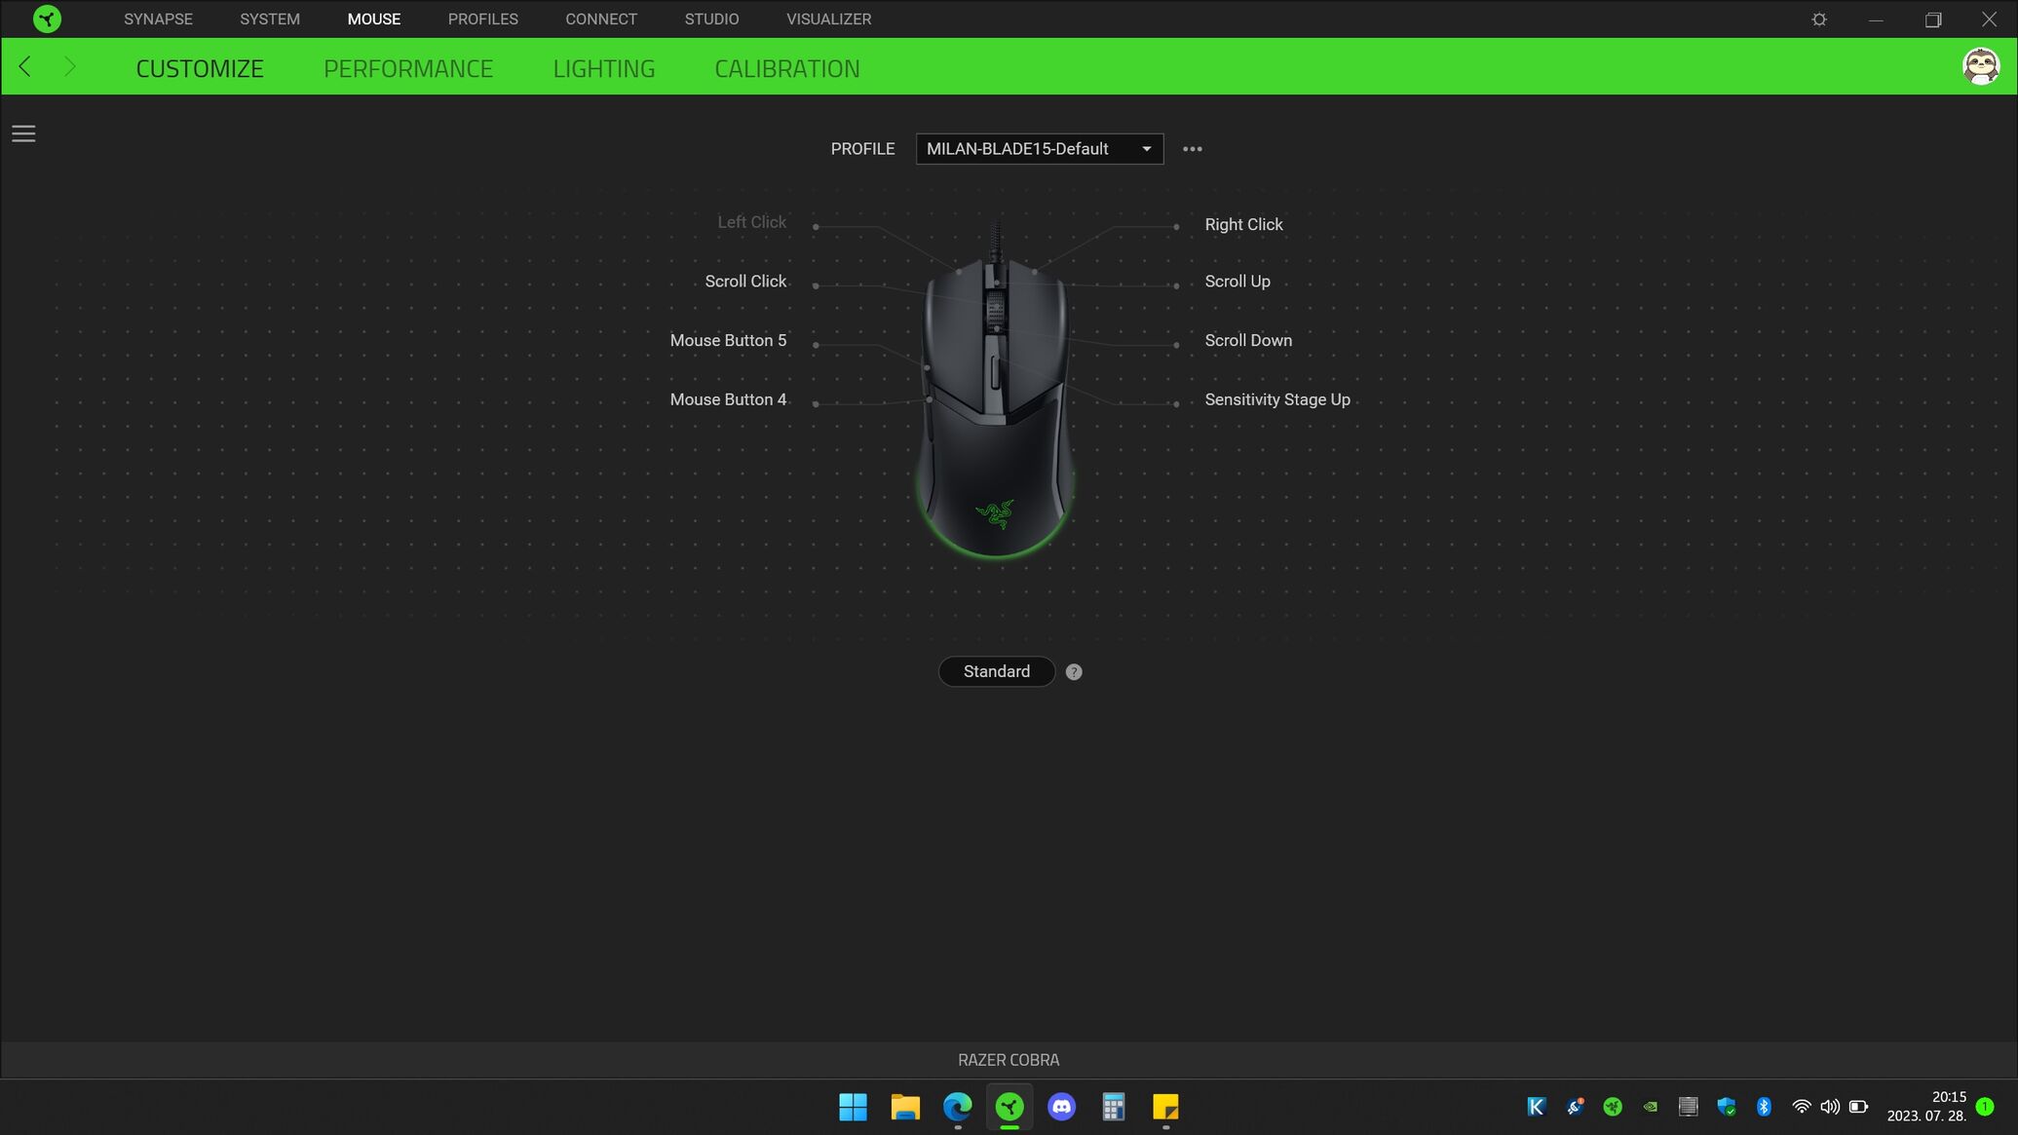The width and height of the screenshot is (2018, 1135).
Task: Toggle the Standard / Hypershift mode button
Action: tap(996, 671)
